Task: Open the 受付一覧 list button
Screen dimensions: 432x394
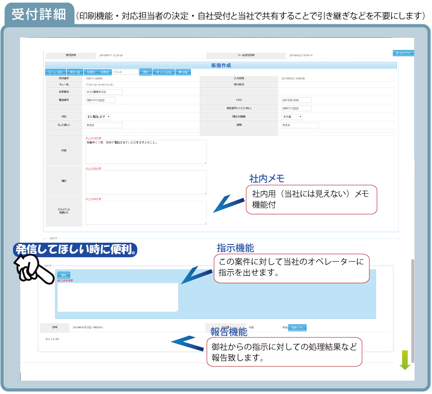Action: [x=75, y=72]
